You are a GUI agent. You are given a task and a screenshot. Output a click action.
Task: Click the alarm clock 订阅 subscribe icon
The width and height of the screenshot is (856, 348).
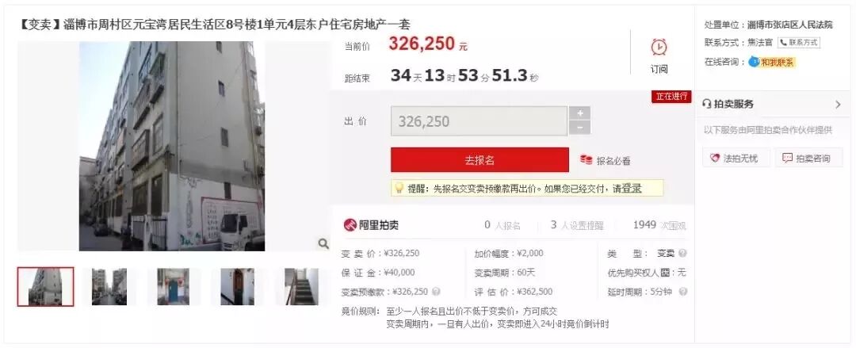pos(659,47)
